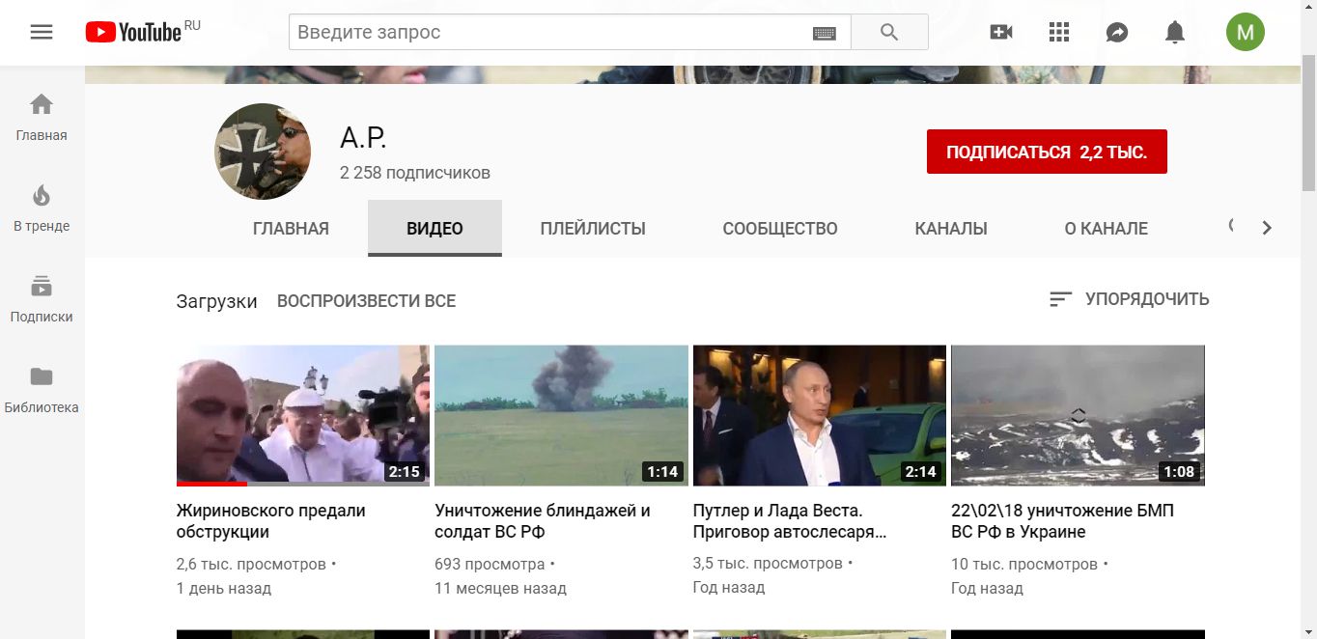Viewport: 1317px width, 639px height.
Task: Click the 2,6 тыс. просмотров text
Action: point(251,564)
